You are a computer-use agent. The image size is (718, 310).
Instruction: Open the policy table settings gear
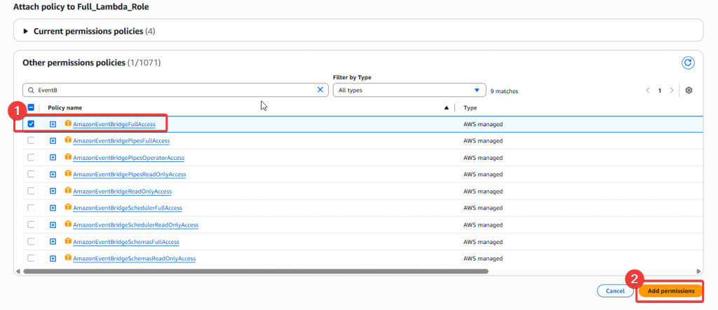pos(689,90)
